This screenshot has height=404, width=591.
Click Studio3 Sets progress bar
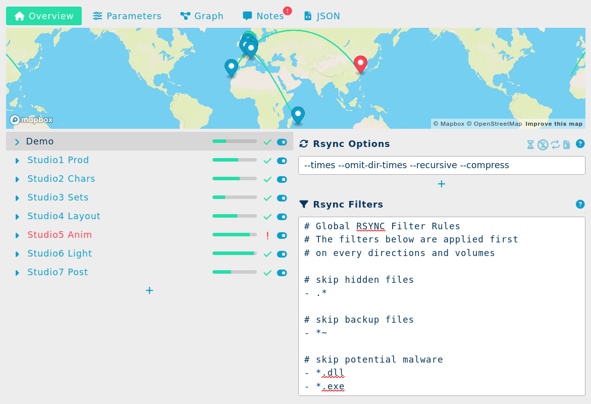(x=234, y=197)
